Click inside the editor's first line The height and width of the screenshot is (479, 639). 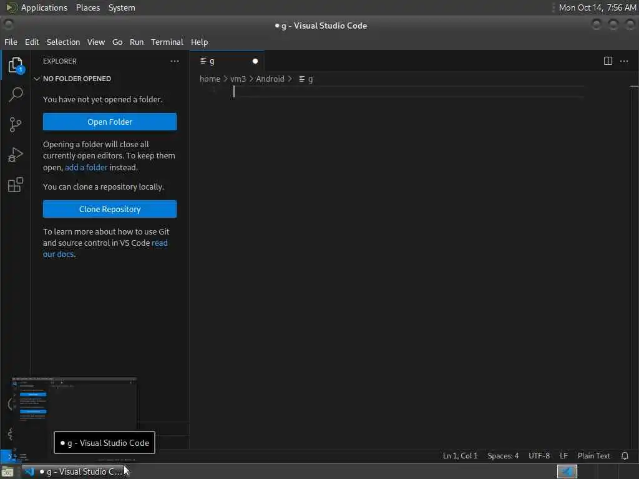407,92
